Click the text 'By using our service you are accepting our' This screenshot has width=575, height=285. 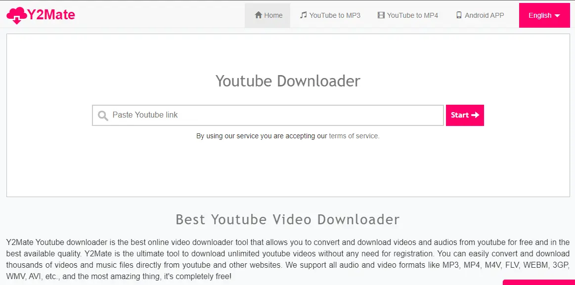(x=262, y=136)
